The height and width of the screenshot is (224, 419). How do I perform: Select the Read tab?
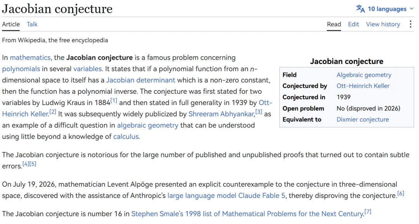click(334, 24)
